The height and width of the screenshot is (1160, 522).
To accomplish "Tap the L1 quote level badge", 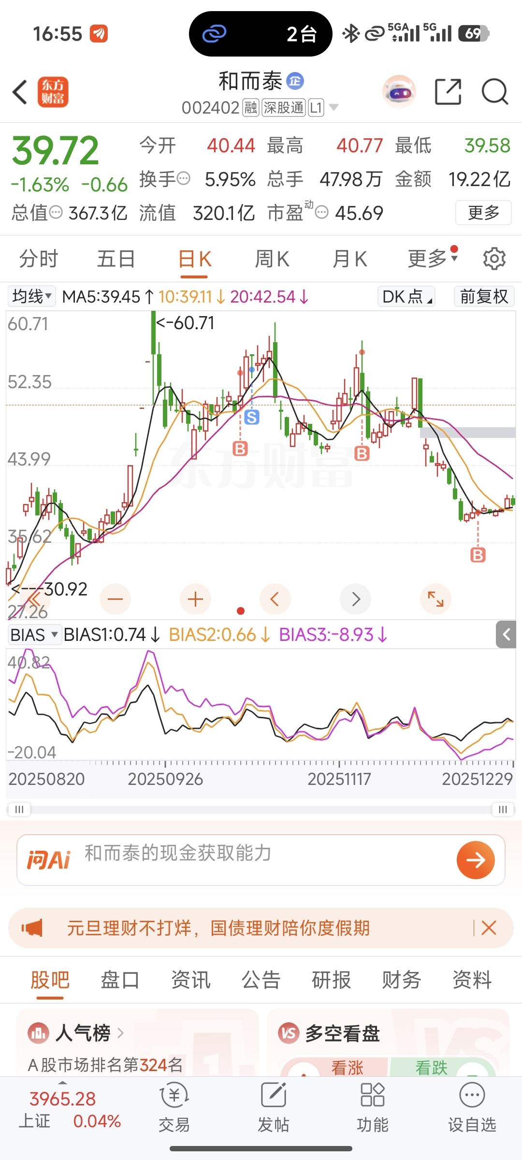I will [x=316, y=107].
